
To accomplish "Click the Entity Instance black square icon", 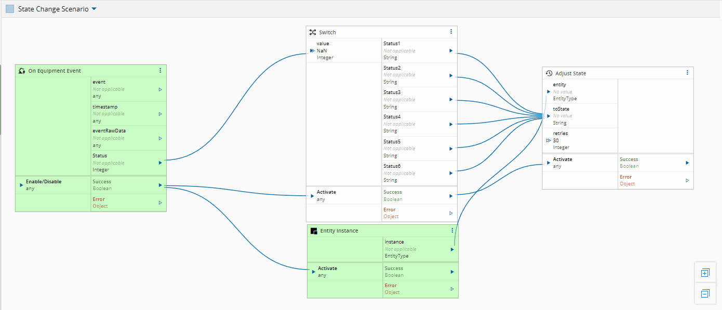I will click(314, 231).
